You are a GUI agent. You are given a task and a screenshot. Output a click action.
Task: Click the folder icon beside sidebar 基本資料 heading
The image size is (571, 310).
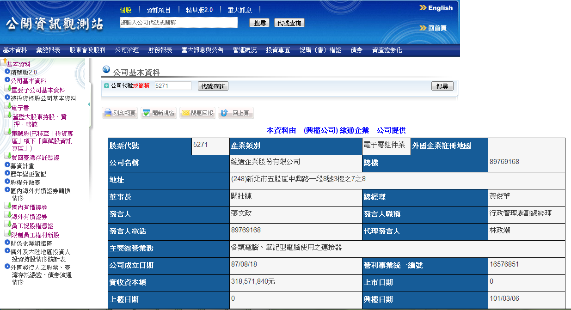4,62
